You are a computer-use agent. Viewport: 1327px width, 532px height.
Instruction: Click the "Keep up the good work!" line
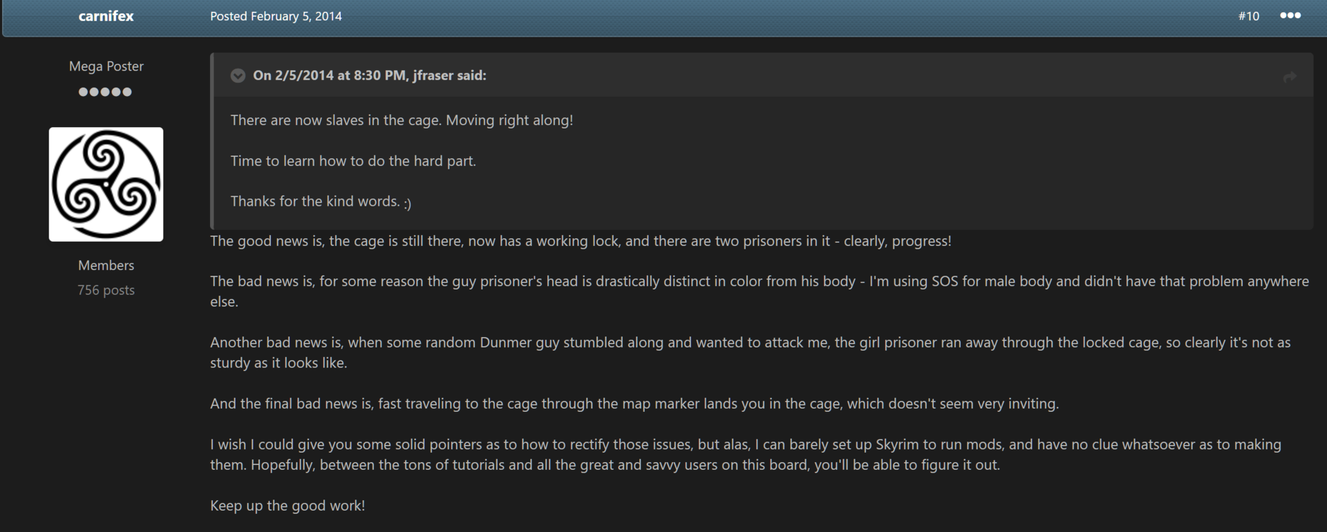[288, 506]
